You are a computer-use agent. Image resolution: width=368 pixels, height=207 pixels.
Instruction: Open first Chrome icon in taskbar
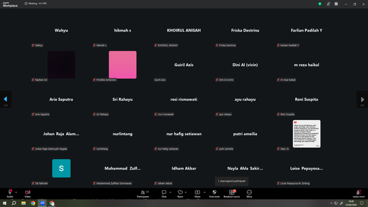tap(33, 203)
